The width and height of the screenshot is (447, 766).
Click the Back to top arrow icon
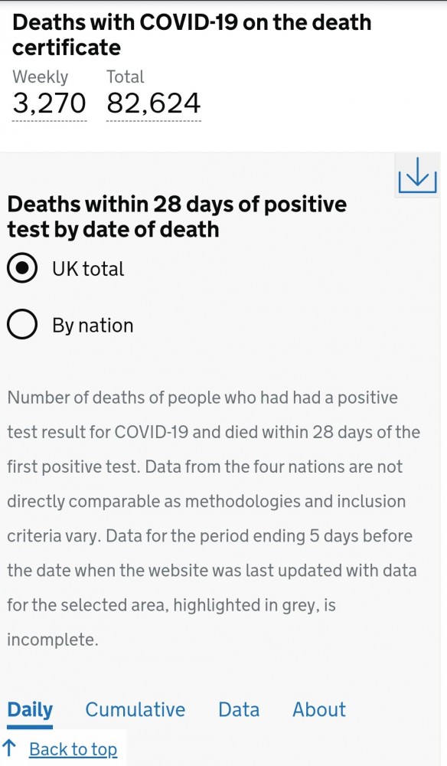(x=10, y=748)
